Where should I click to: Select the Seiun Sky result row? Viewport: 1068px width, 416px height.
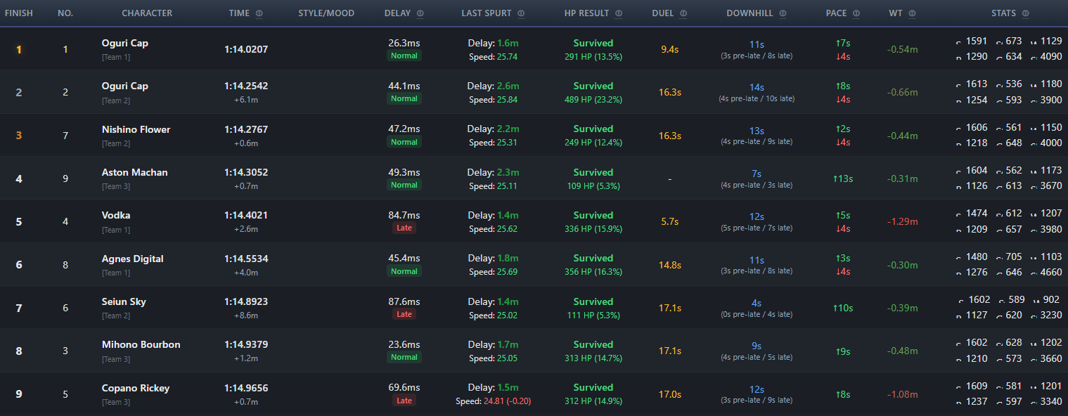534,308
